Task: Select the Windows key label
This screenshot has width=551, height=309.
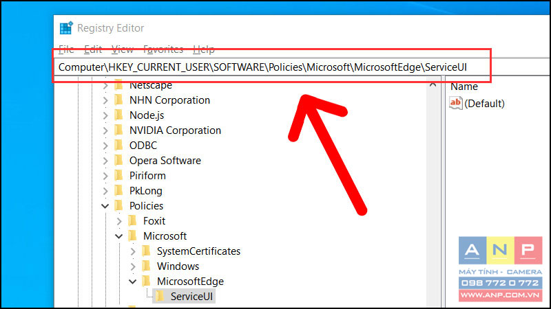Action: tap(178, 266)
